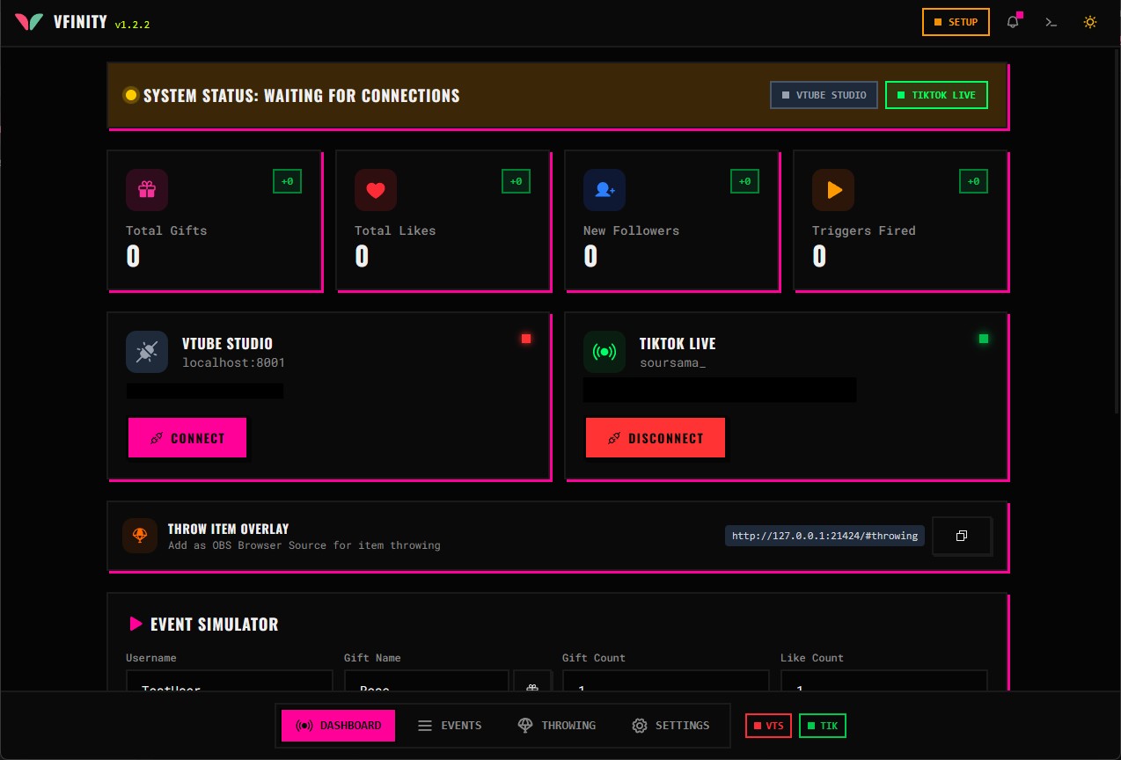Viewport: 1121px width, 760px height.
Task: Select the http://127.0.0.1:21424/#throwing URL text
Action: coord(824,536)
